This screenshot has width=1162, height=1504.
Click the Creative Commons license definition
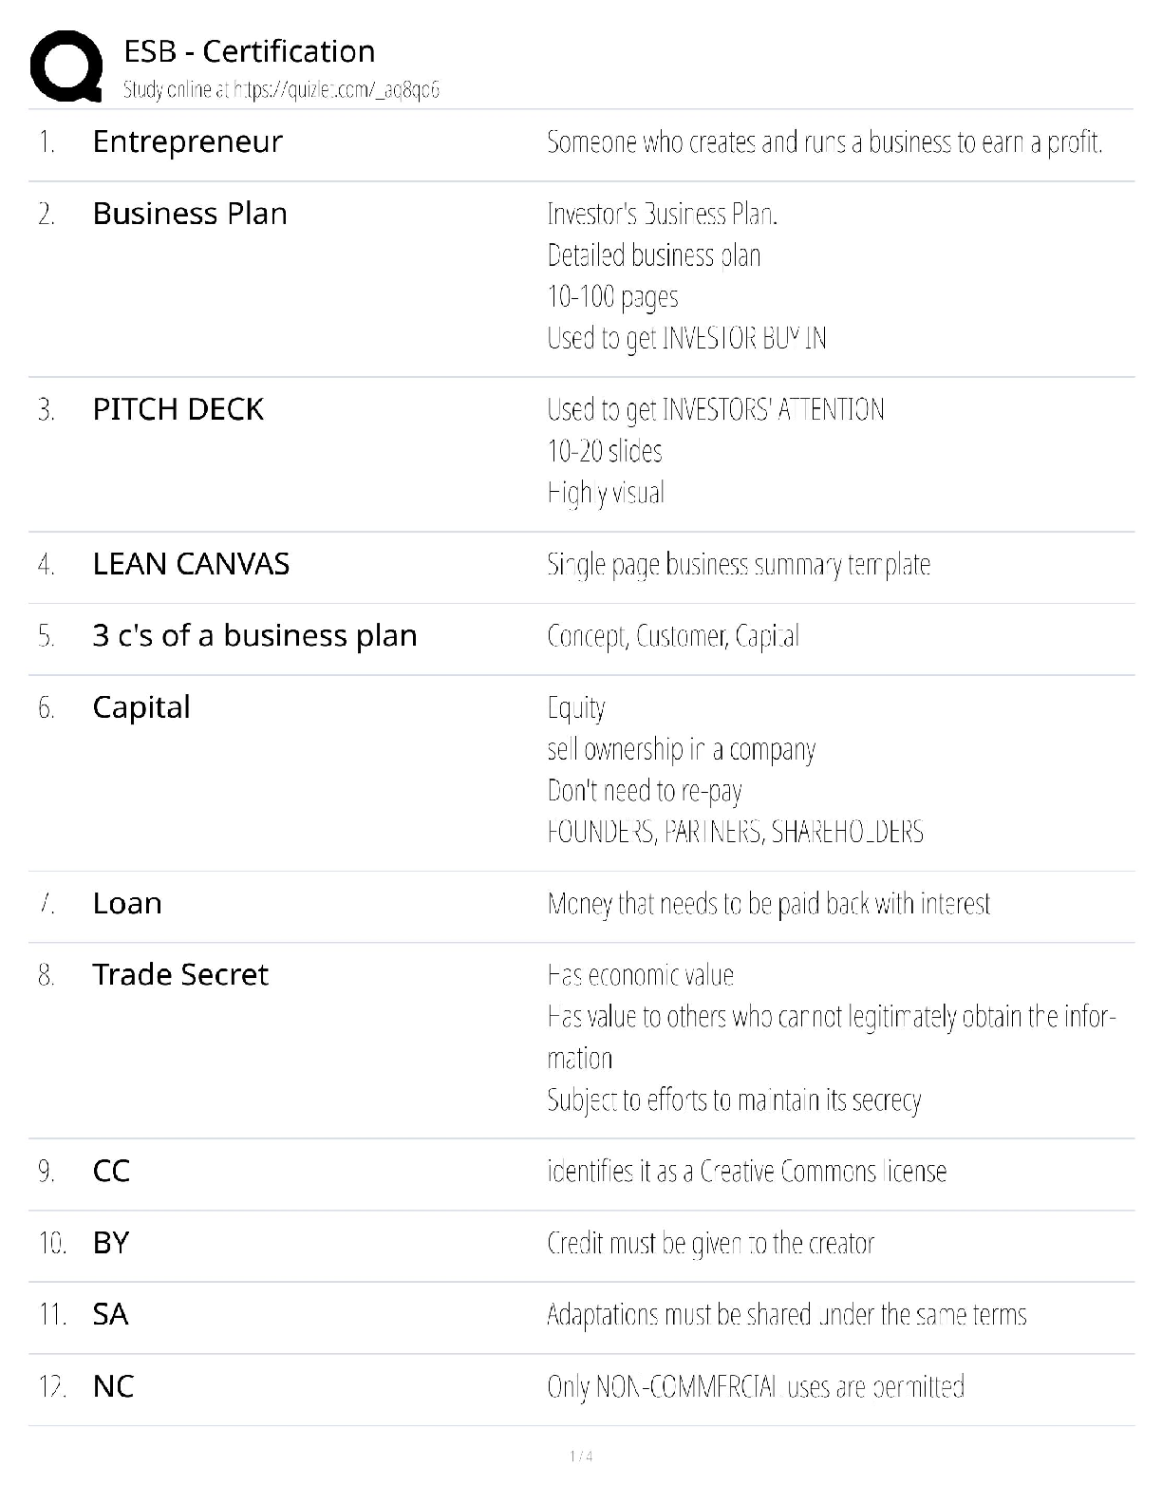point(746,1172)
